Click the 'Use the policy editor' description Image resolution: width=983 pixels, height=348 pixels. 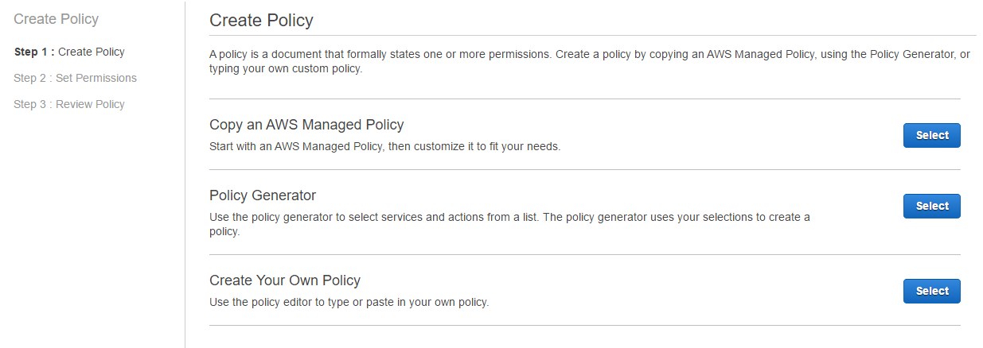point(349,303)
